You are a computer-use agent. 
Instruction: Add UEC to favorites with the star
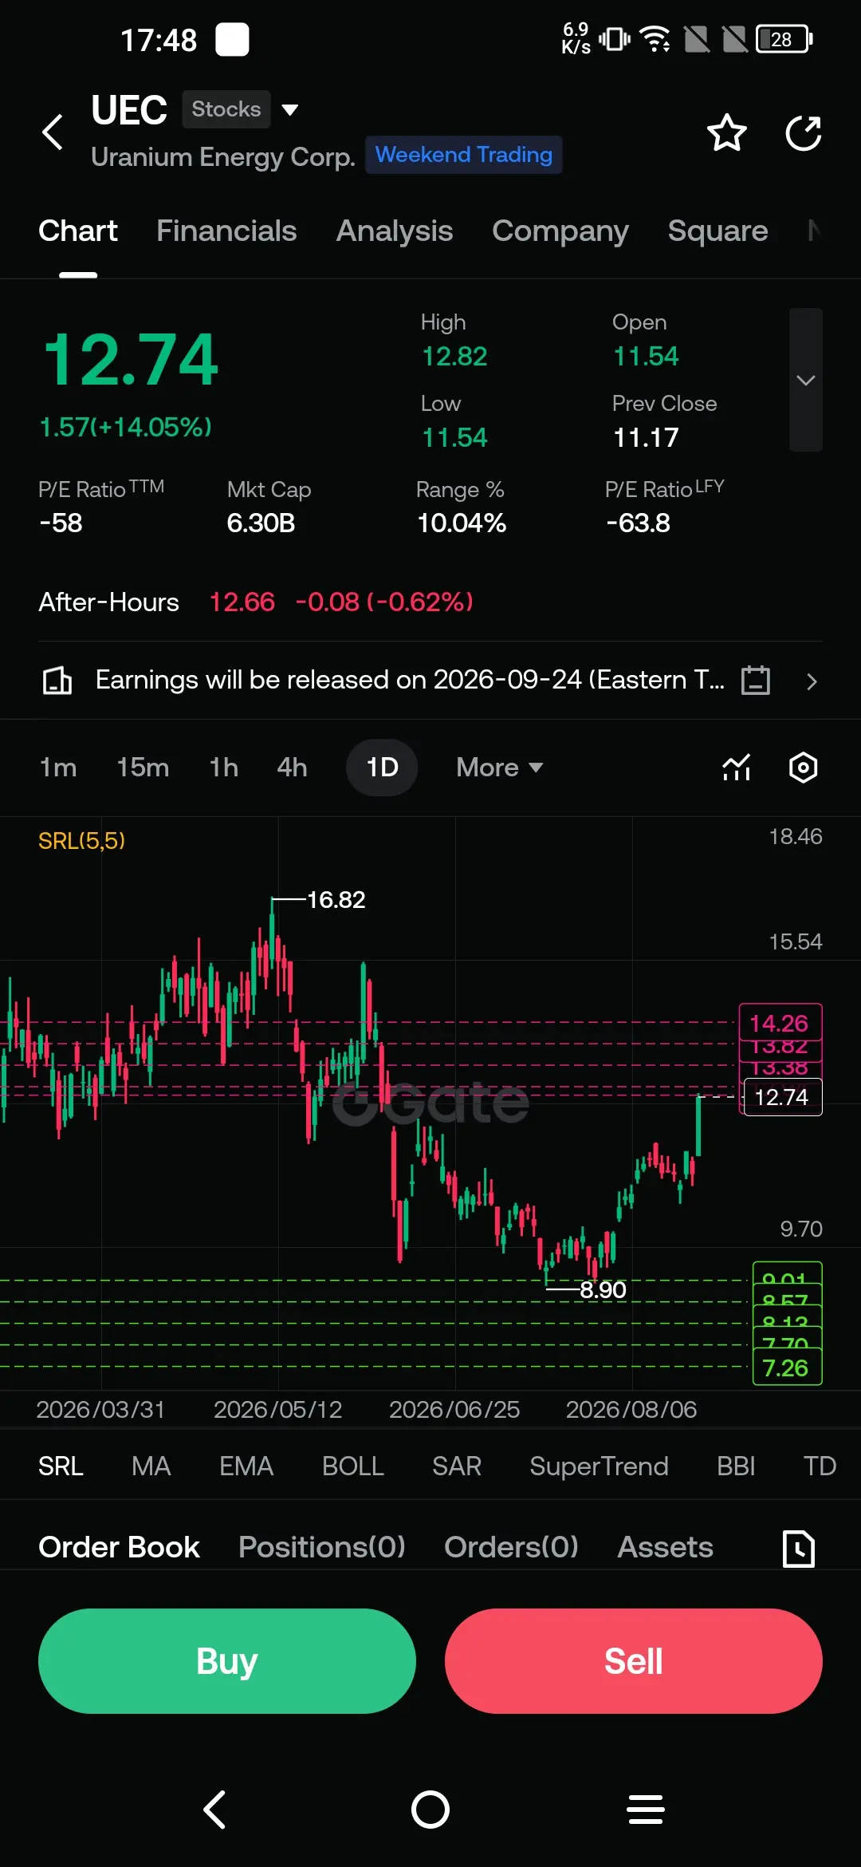click(x=727, y=132)
